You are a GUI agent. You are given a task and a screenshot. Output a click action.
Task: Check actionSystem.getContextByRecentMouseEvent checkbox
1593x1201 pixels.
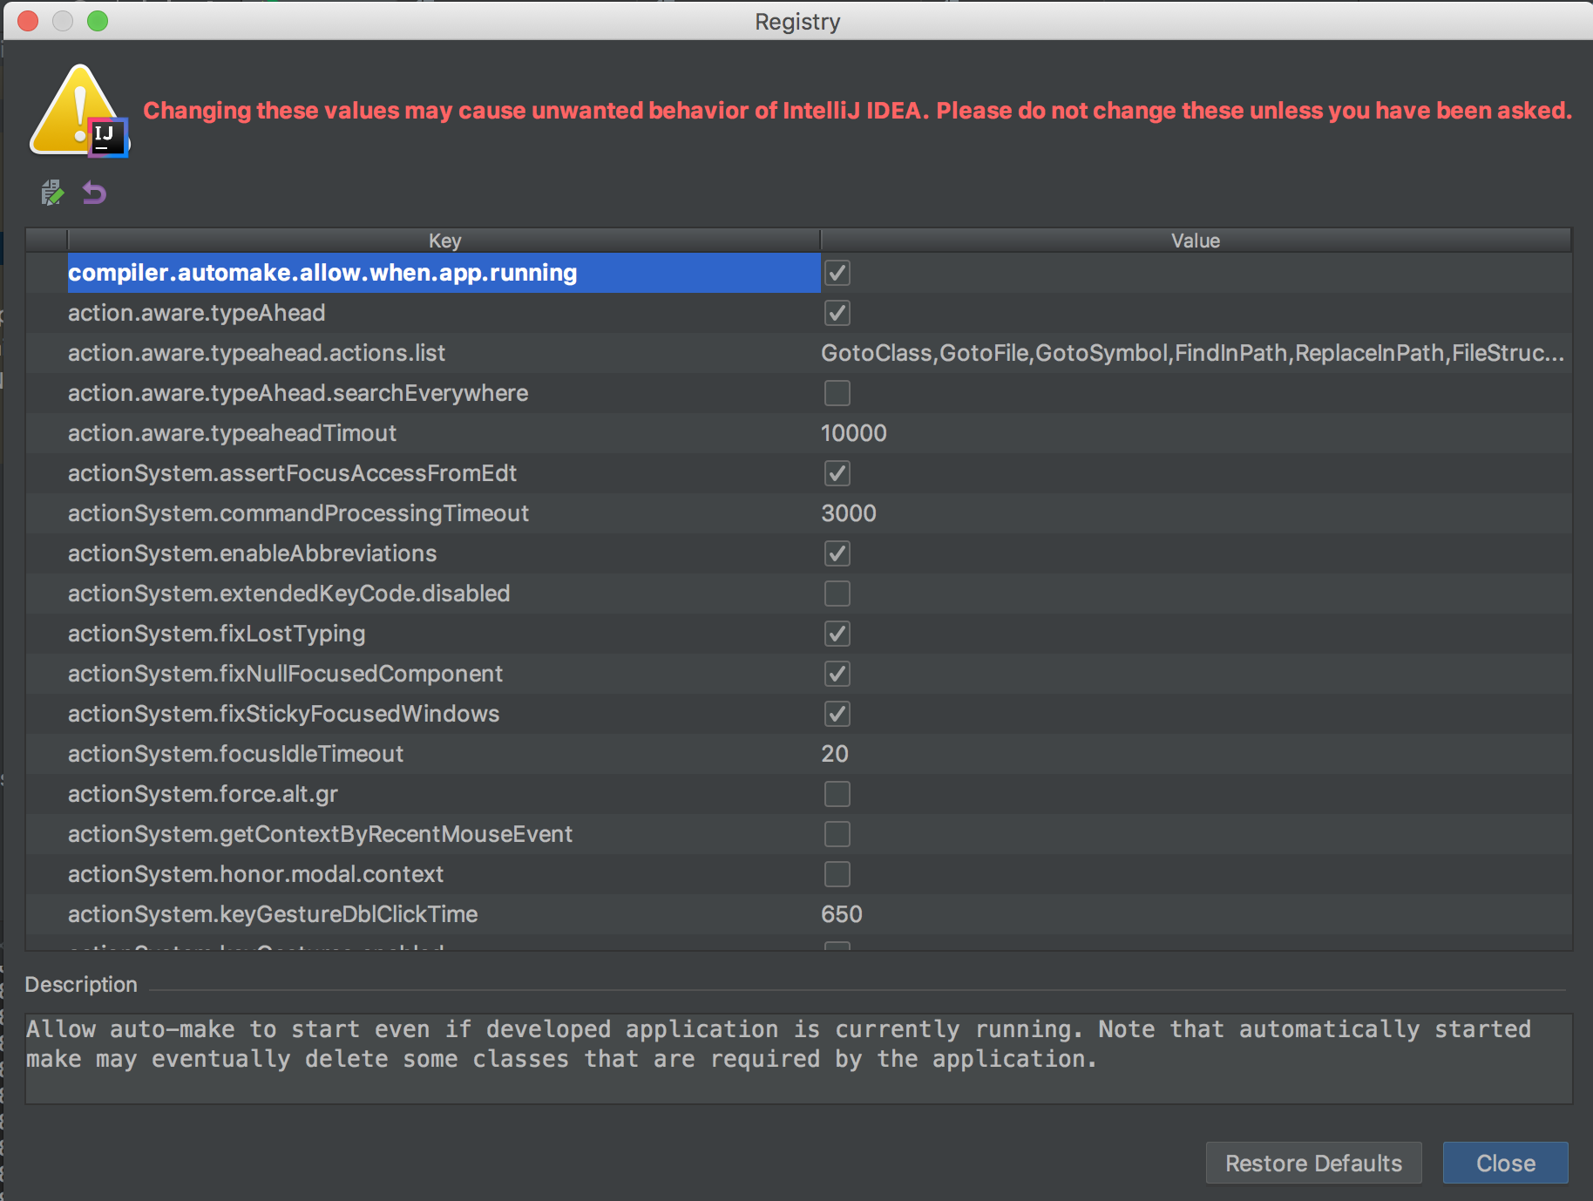coord(837,834)
